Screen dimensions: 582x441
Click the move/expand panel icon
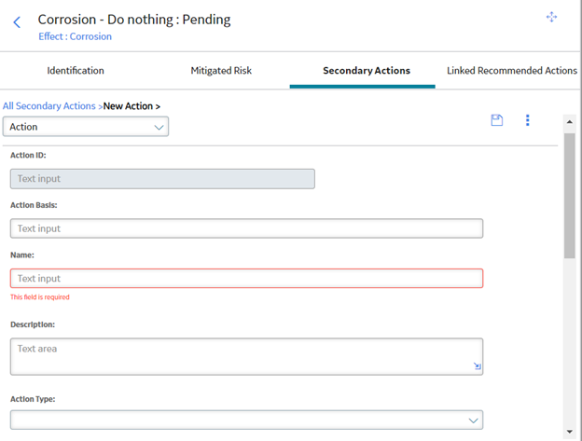tap(551, 17)
